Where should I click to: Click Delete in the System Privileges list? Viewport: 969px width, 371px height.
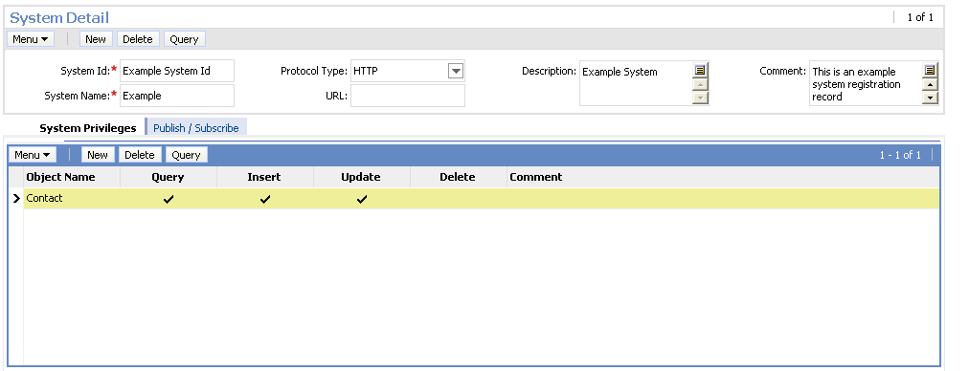(x=140, y=155)
